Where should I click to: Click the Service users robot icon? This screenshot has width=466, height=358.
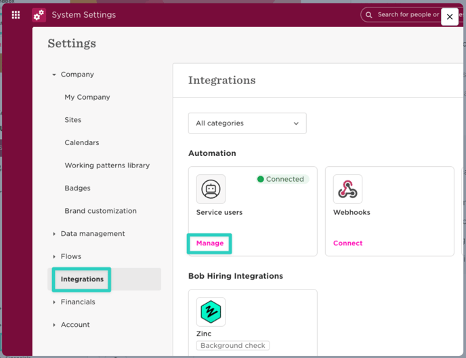tap(211, 189)
